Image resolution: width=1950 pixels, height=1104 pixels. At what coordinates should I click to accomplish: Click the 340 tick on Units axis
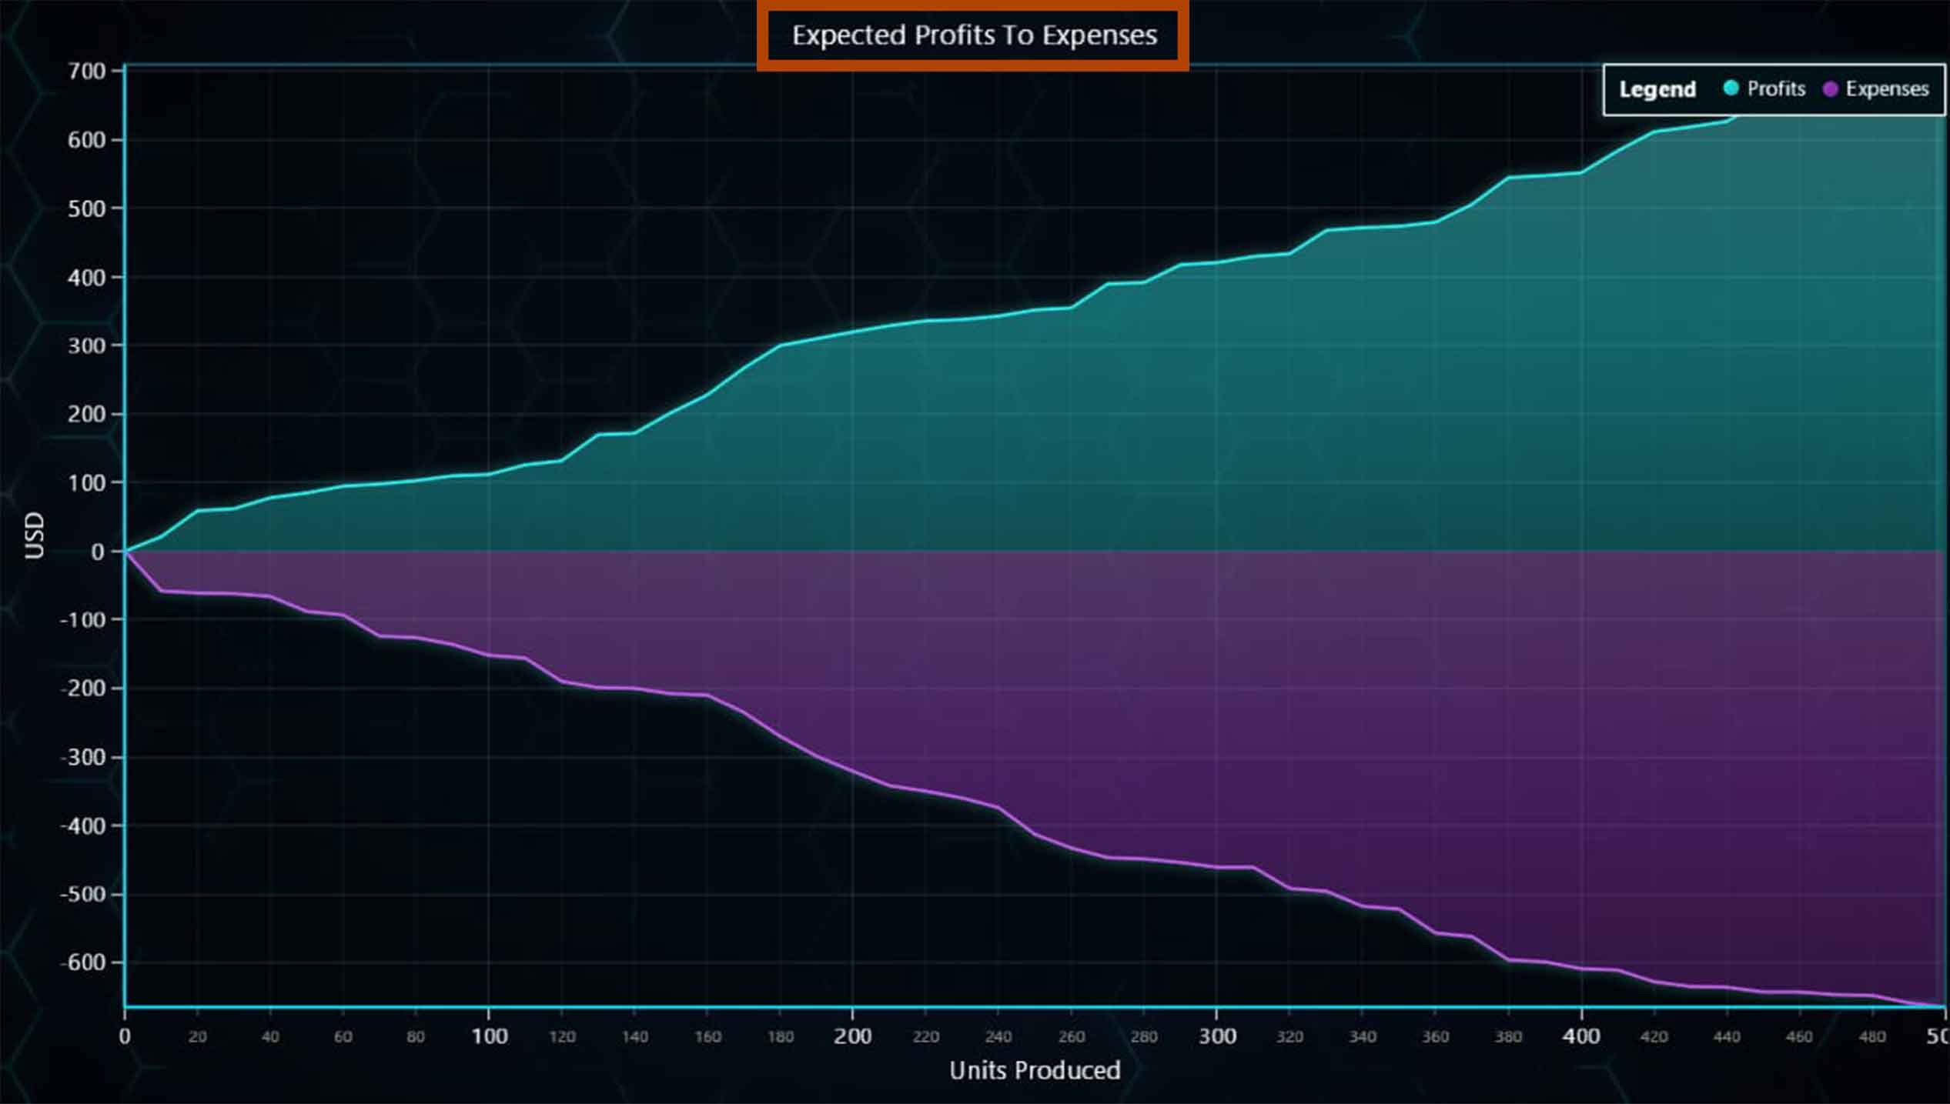tap(1363, 1037)
